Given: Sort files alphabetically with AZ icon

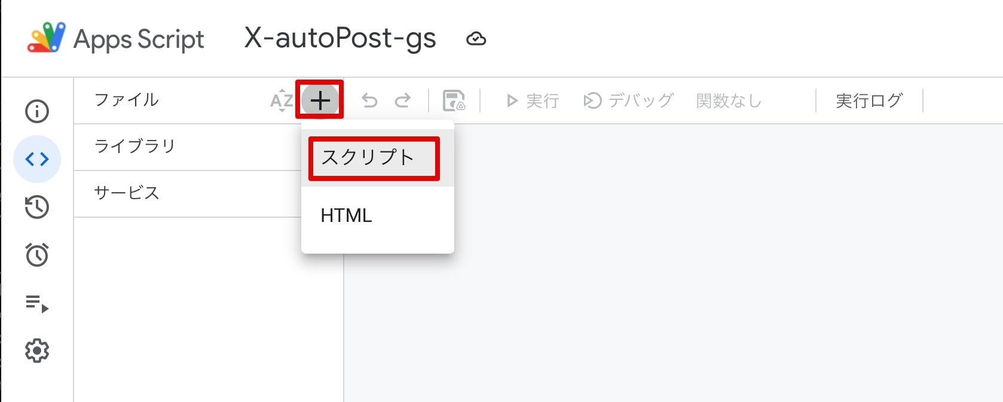Looking at the screenshot, I should tap(282, 100).
